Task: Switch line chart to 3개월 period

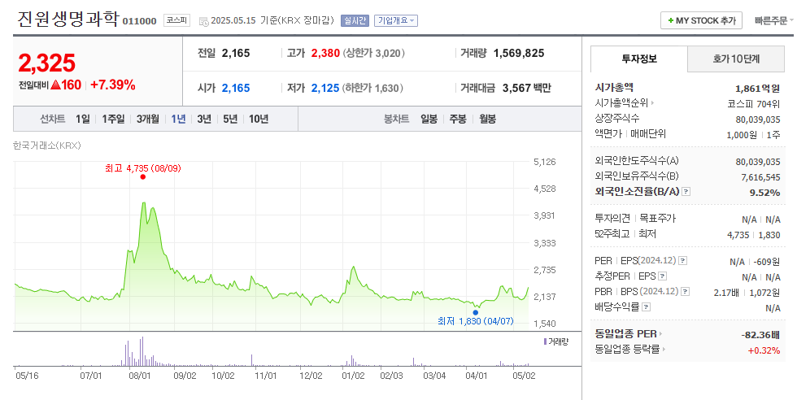Action: click(148, 119)
